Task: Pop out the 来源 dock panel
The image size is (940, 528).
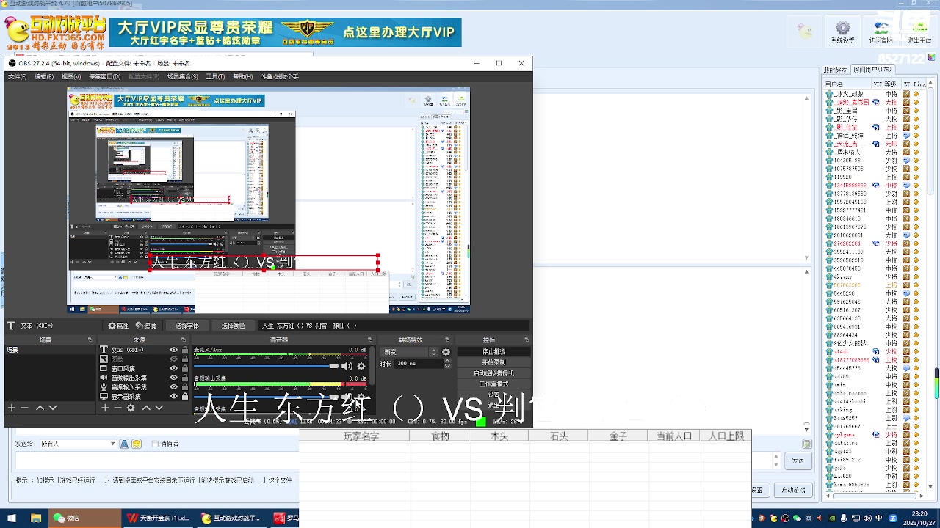Action: coord(184,340)
